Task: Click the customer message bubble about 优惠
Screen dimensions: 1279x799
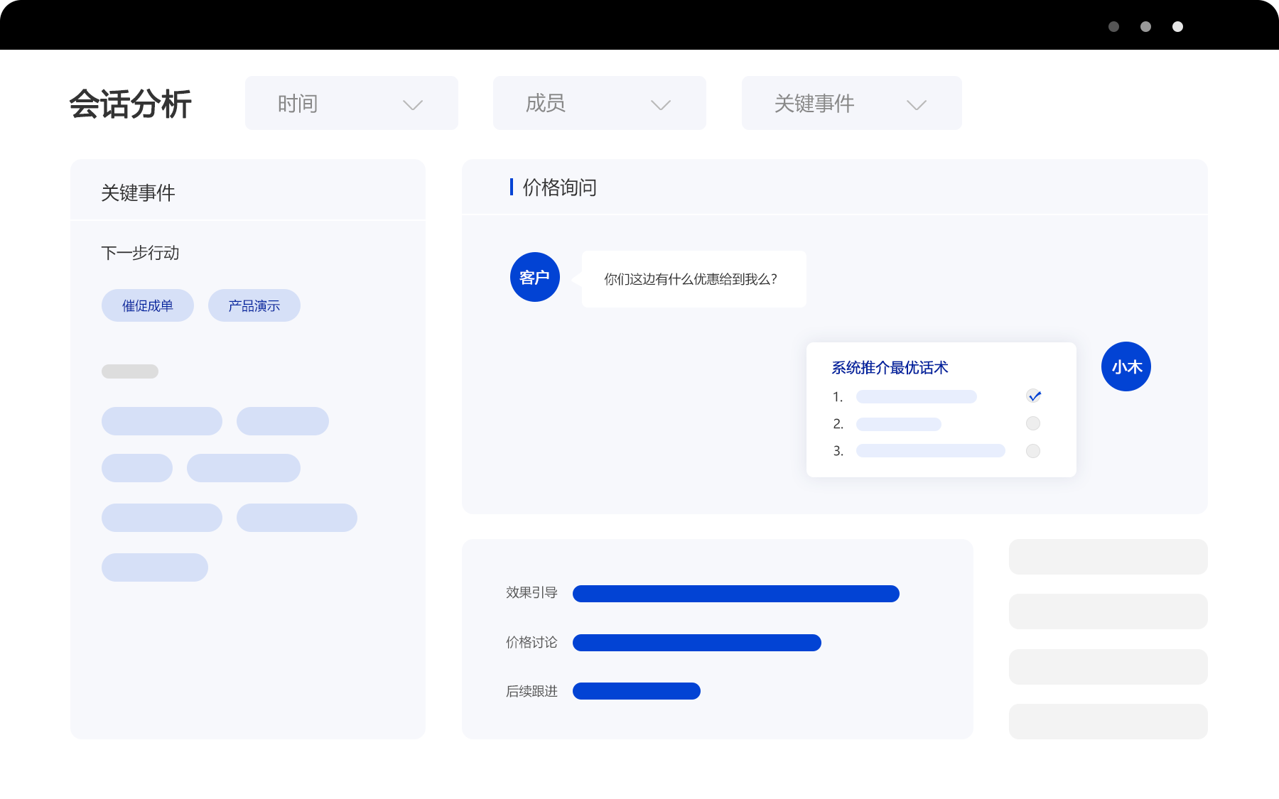Action: click(693, 279)
